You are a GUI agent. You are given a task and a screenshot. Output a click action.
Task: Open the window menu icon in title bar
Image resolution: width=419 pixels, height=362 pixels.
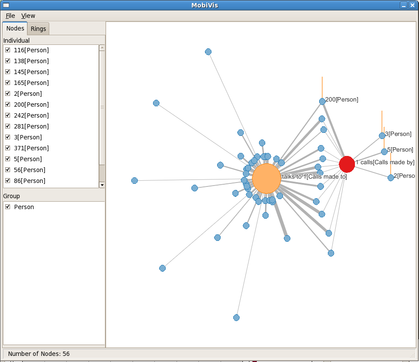(6, 5)
